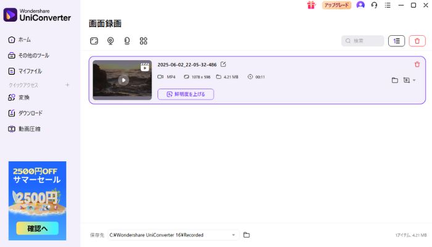Play the recorded video thumbnail

pos(123,80)
